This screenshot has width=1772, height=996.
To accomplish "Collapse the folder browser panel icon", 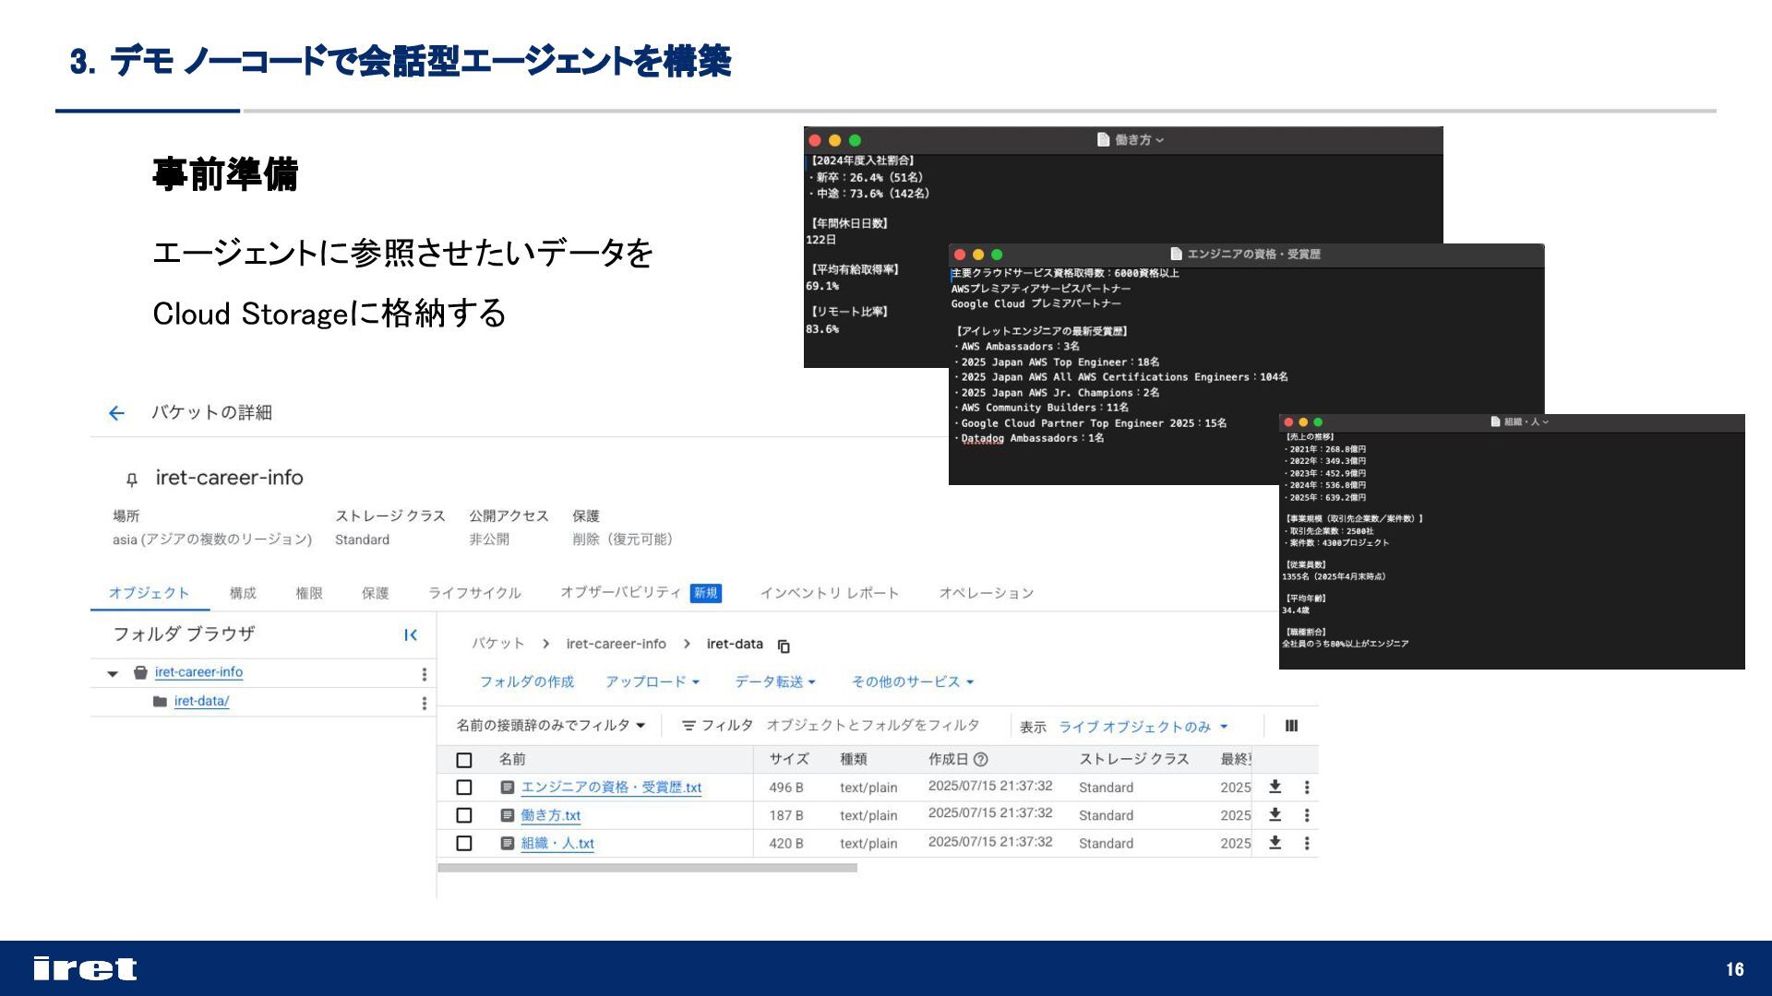I will tap(411, 634).
